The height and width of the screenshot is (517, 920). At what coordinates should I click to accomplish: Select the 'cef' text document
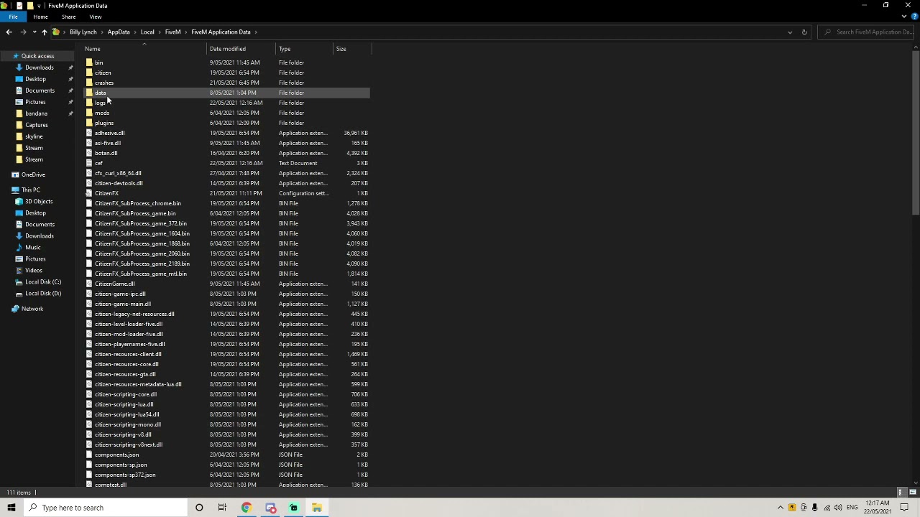coord(98,163)
